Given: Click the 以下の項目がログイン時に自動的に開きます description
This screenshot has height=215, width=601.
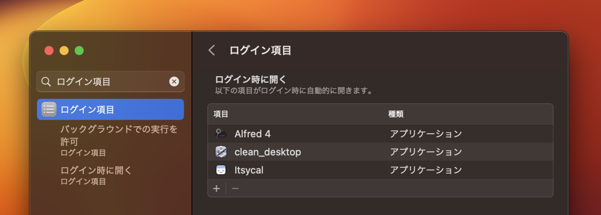Looking at the screenshot, I should 293,91.
